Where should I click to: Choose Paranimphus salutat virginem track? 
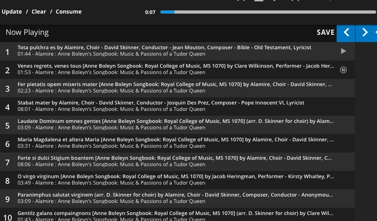tap(178, 198)
